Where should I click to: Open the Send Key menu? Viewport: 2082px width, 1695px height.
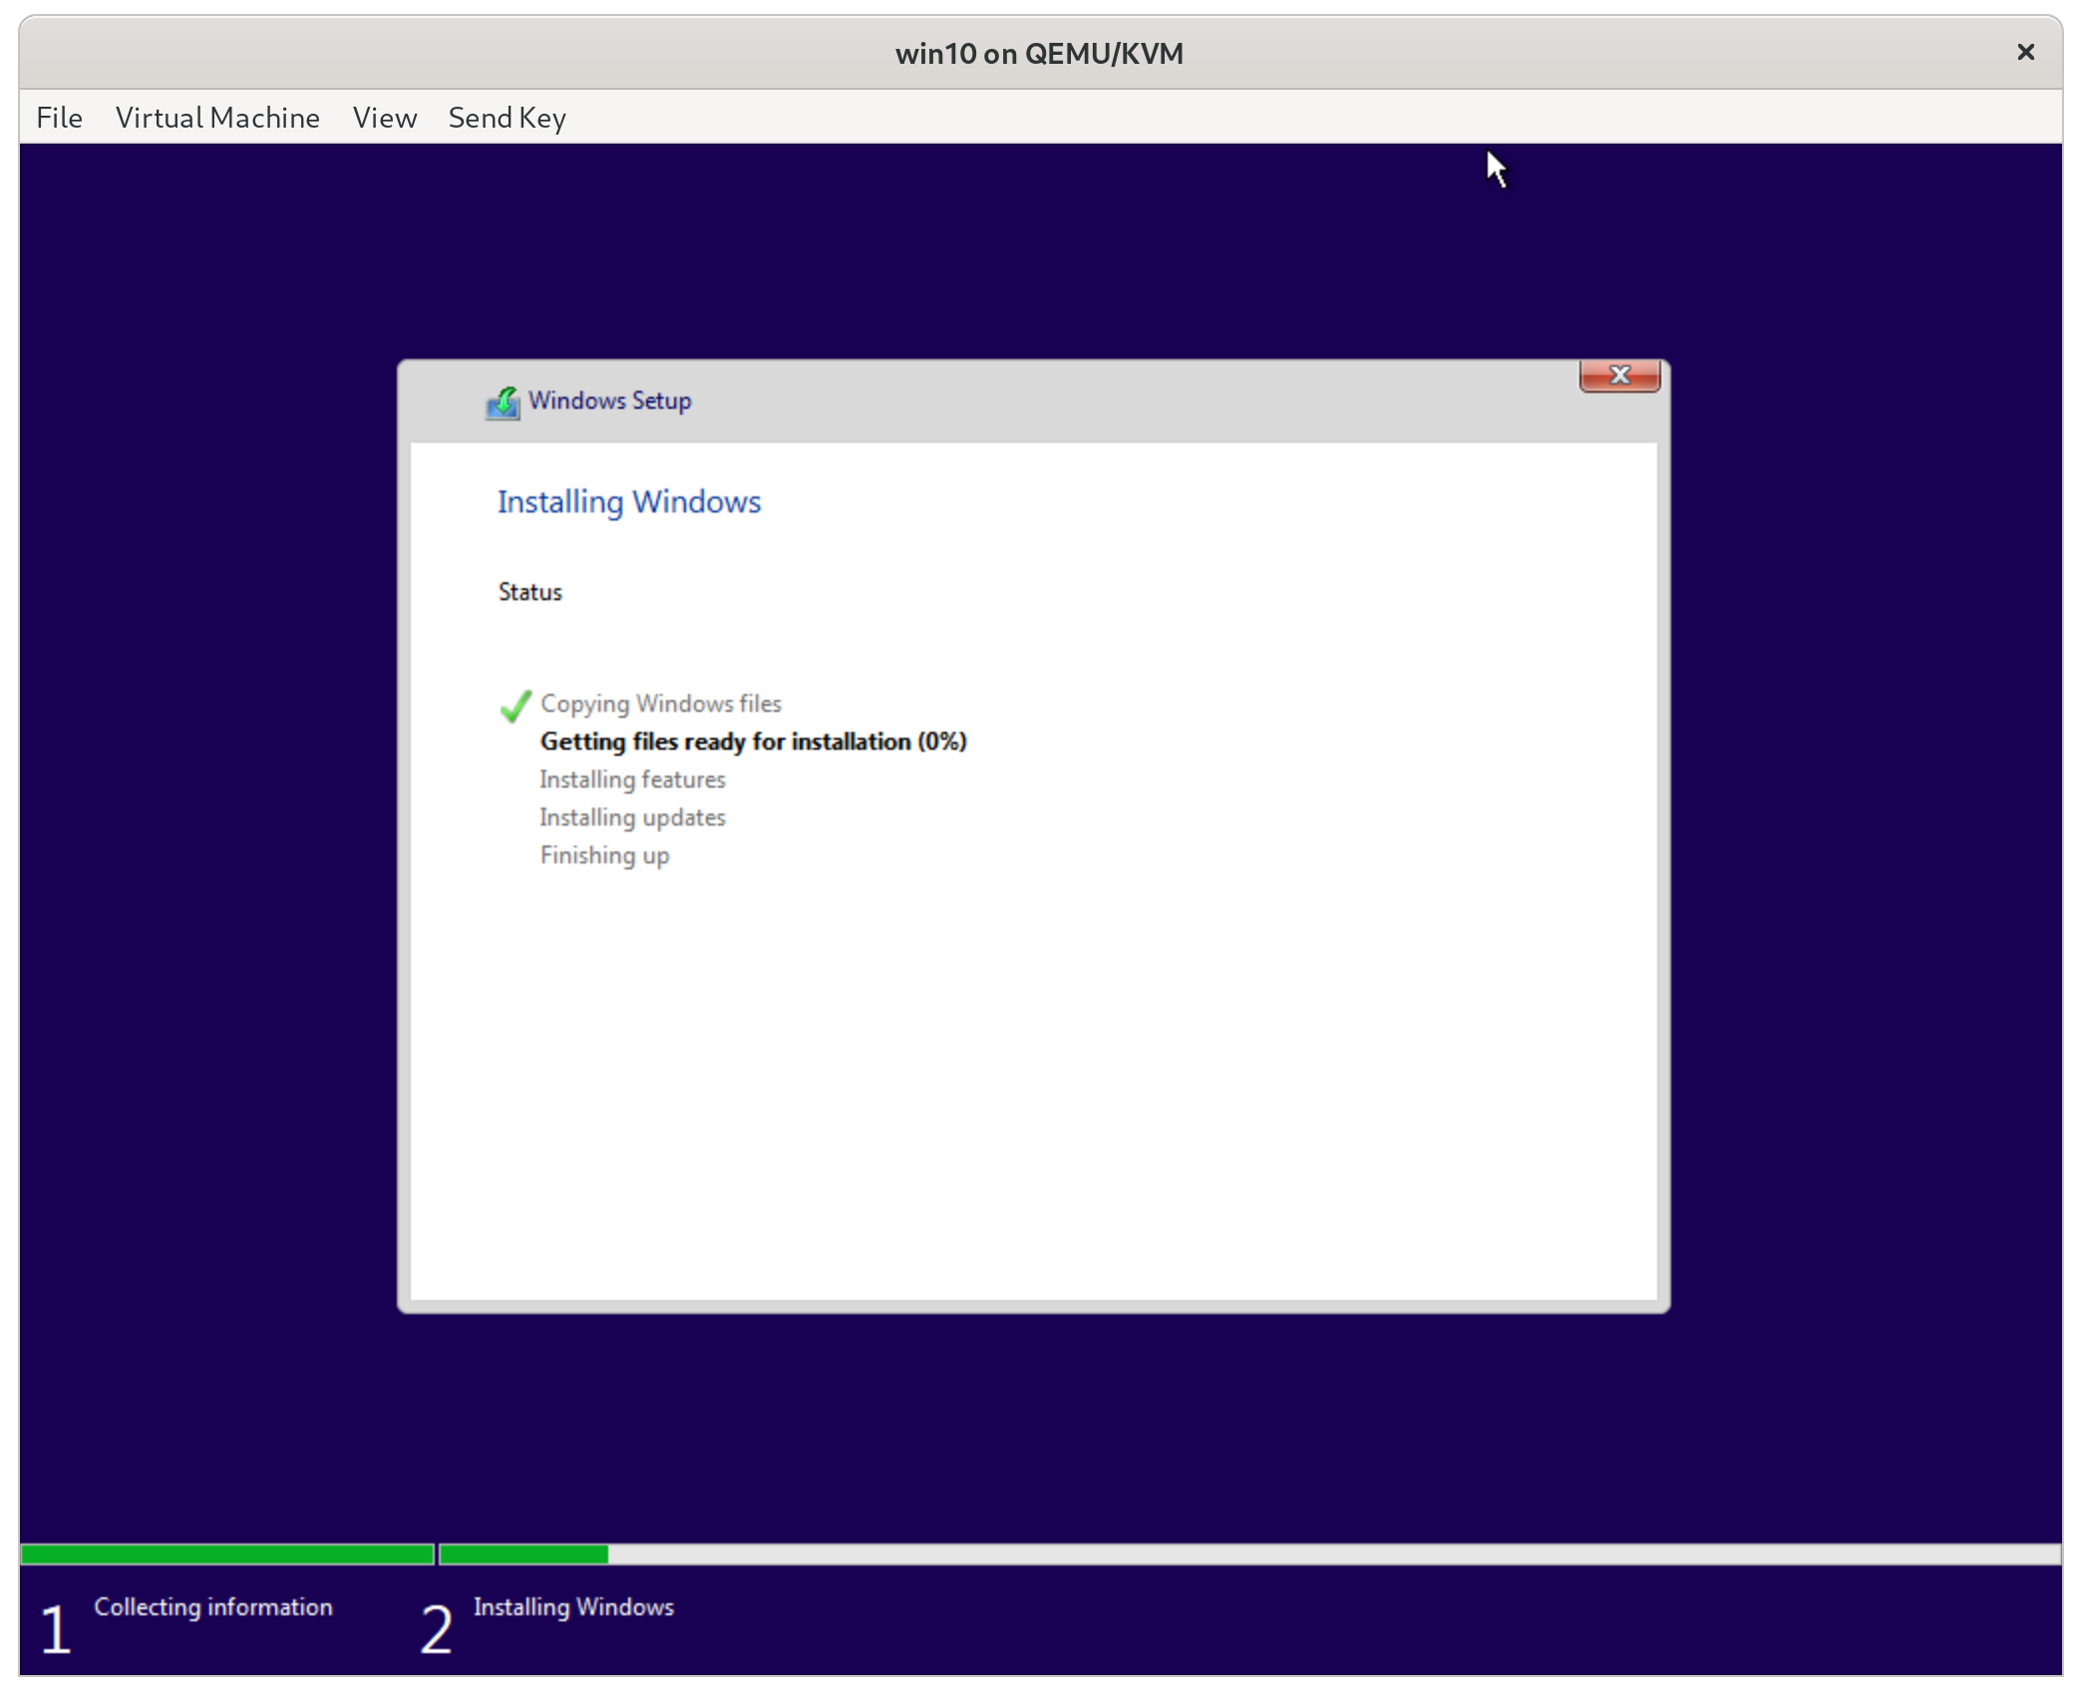(507, 118)
